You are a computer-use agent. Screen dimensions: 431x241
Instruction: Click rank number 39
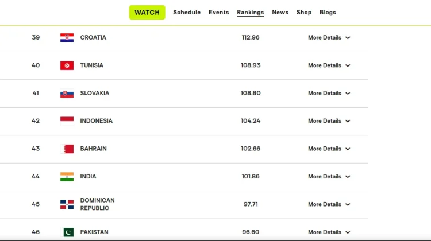[x=36, y=37]
